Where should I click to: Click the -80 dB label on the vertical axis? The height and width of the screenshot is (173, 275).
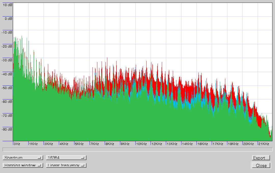tap(7, 129)
